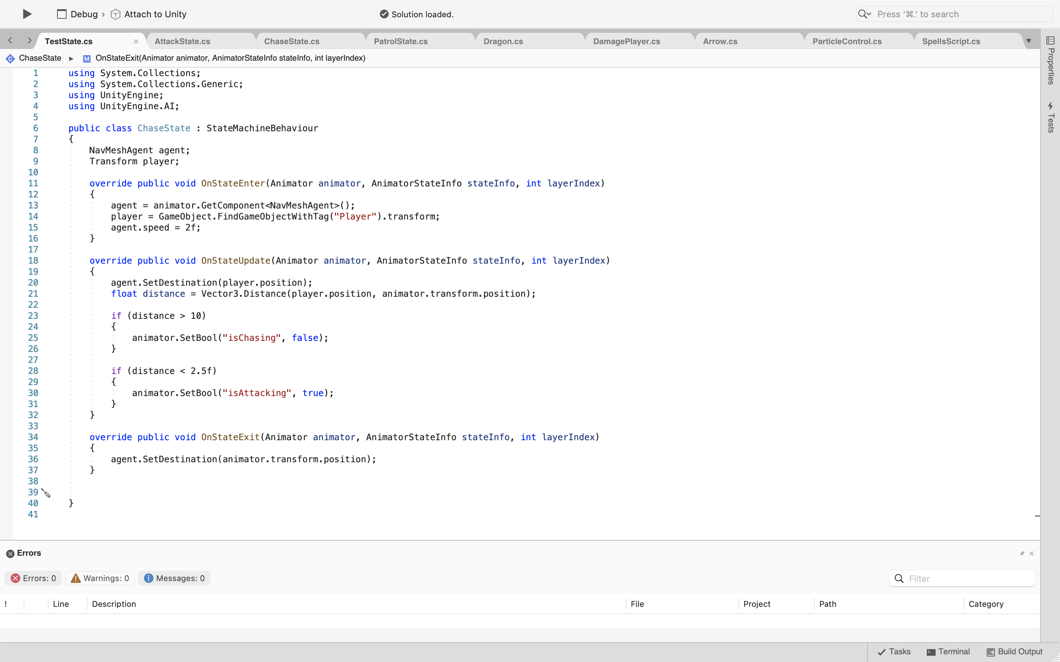This screenshot has height=662, width=1060.
Task: Open the Debug configuration selector
Action: (78, 14)
